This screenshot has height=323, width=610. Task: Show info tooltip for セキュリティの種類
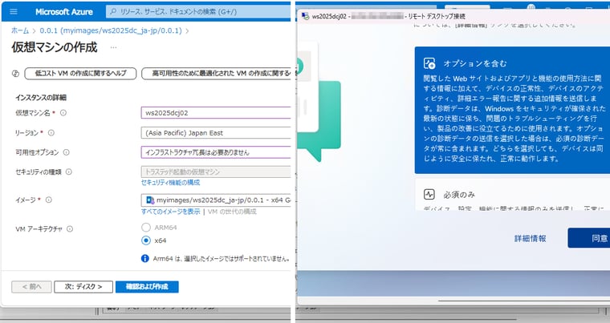point(69,172)
